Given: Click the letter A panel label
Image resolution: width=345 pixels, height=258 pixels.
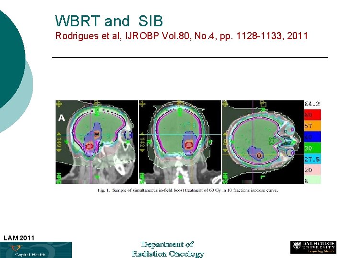Looking at the screenshot, I should click(62, 118).
